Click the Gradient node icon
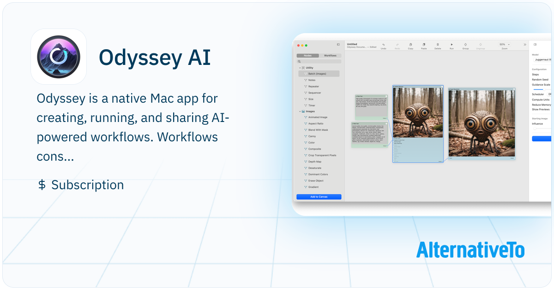The width and height of the screenshot is (554, 290). [x=306, y=187]
